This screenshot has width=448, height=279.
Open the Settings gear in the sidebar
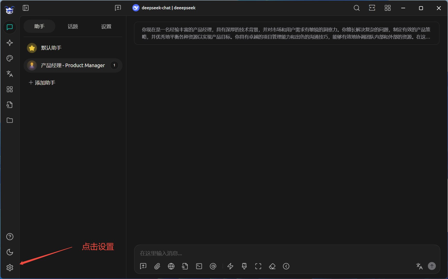(10, 268)
